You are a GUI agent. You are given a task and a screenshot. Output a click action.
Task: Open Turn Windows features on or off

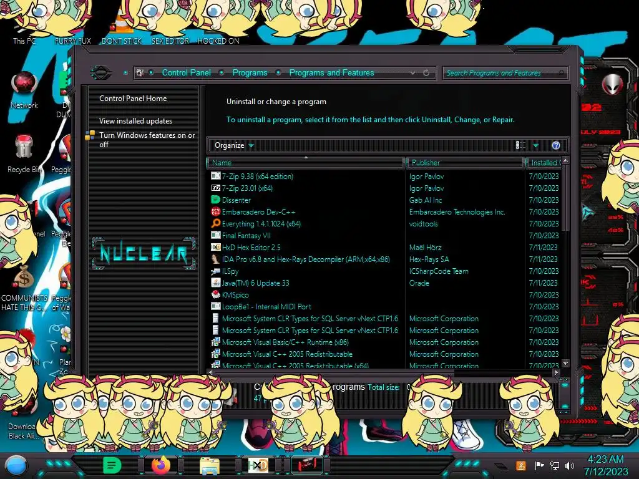point(147,140)
